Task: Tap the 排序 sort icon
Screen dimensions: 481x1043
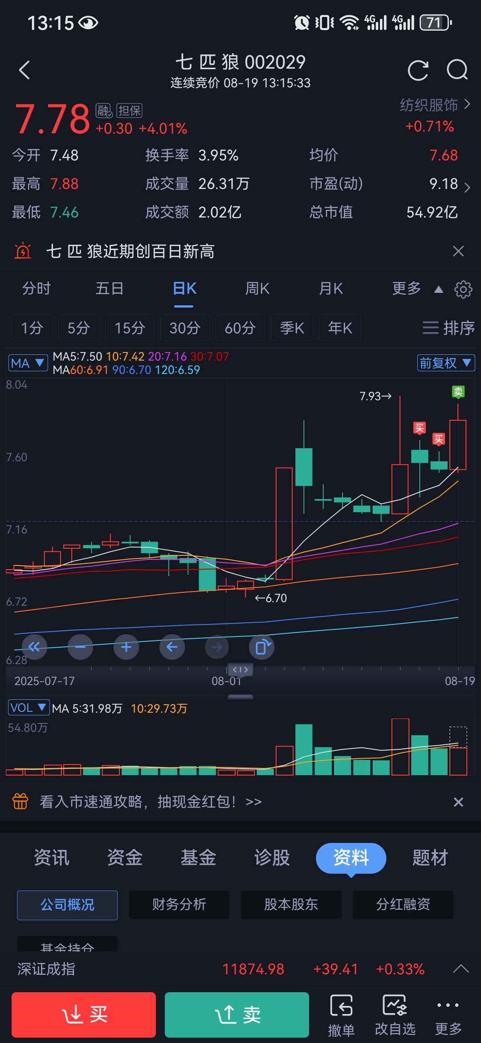Action: tap(448, 328)
